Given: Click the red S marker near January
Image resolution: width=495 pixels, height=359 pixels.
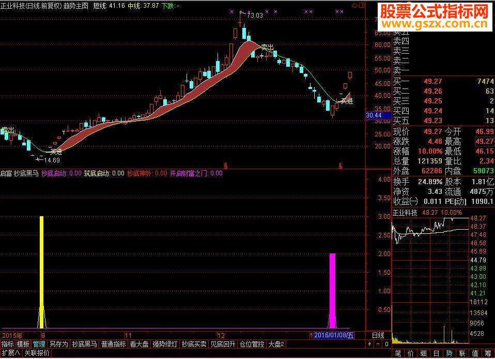Looking at the screenshot, I should pos(341,166).
